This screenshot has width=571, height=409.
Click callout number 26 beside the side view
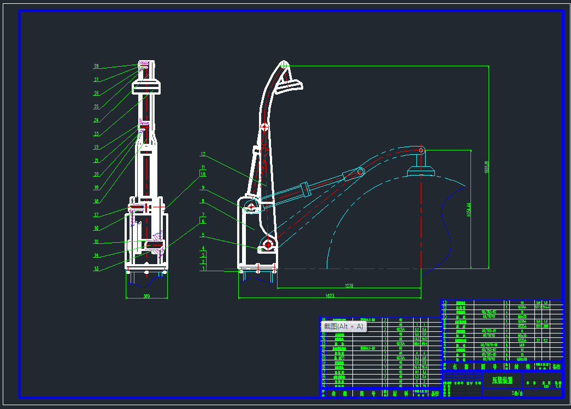[x=96, y=93]
